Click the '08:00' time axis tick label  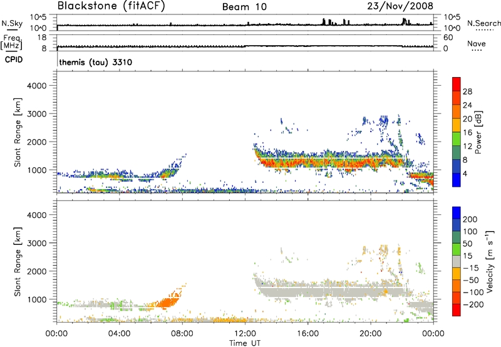click(x=182, y=334)
